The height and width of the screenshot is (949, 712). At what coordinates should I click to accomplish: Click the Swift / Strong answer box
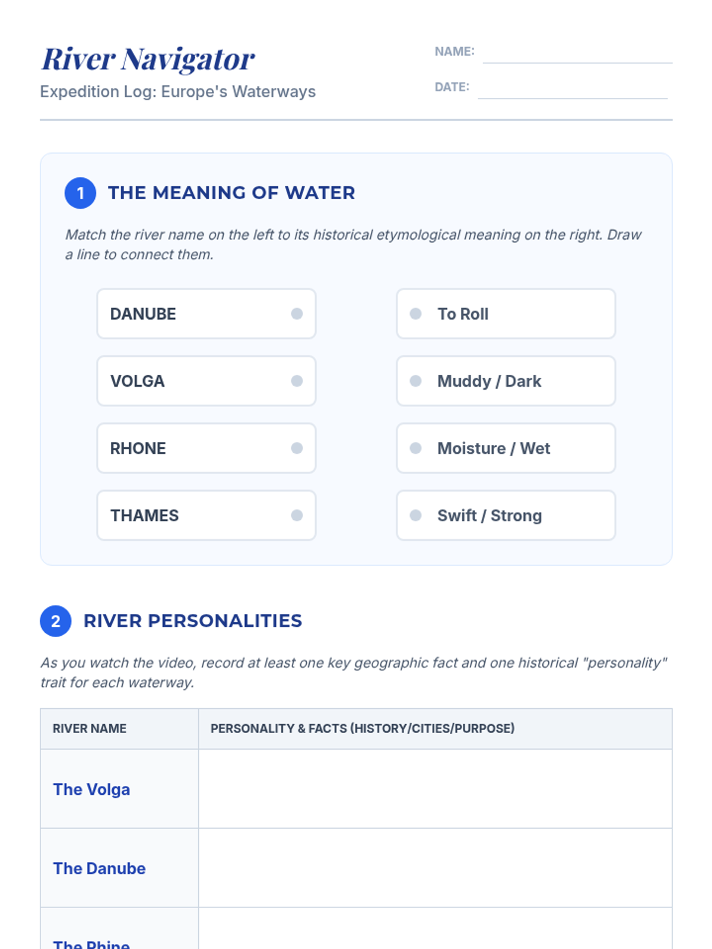click(506, 515)
